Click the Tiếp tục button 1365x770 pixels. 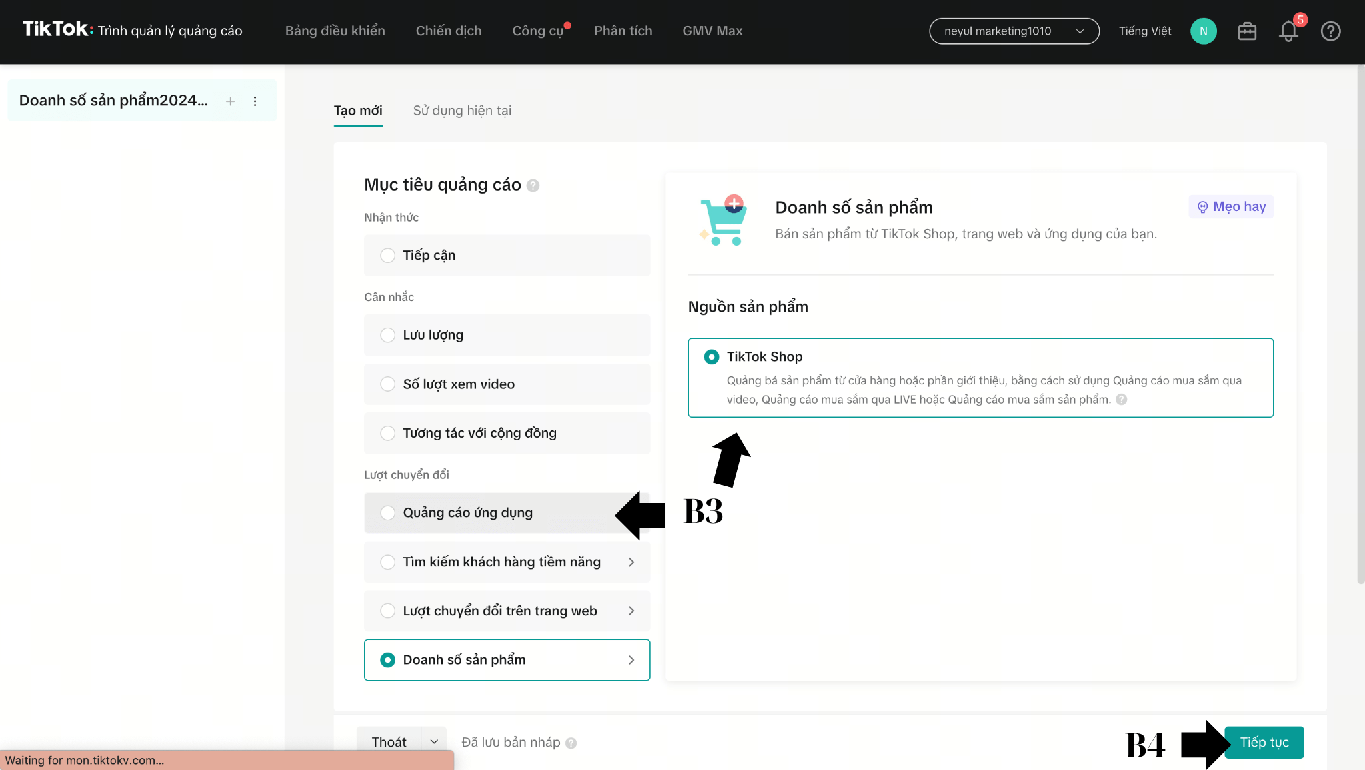tap(1264, 742)
